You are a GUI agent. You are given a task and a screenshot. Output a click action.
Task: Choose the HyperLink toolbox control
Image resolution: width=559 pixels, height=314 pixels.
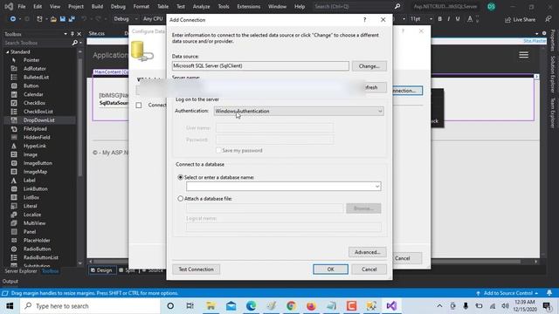(x=35, y=146)
